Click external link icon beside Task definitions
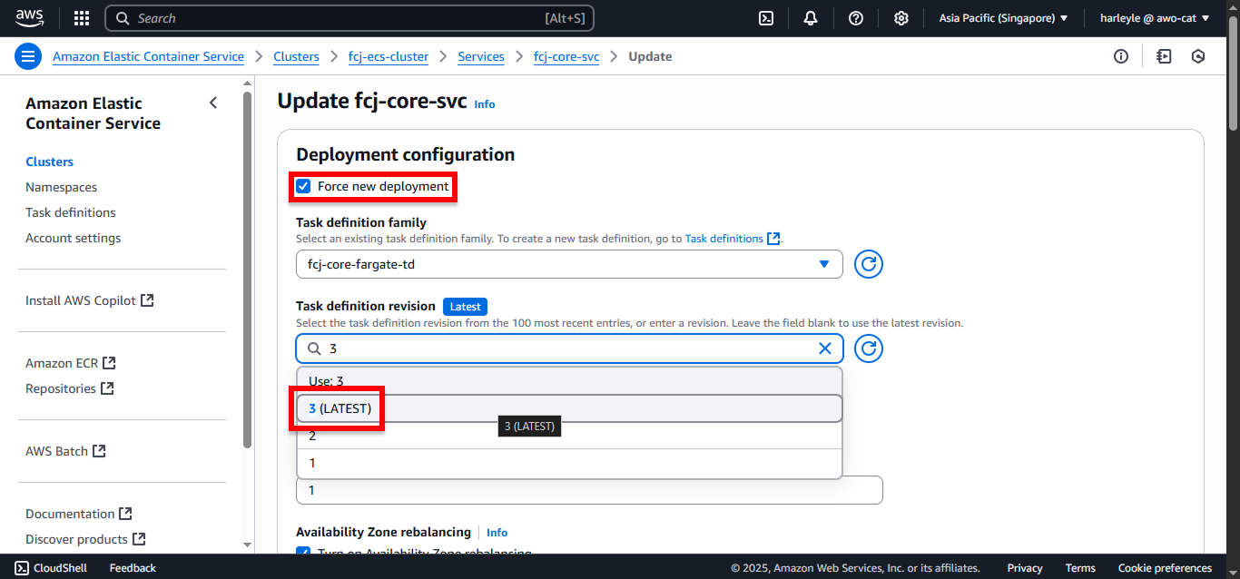Viewport: 1240px width, 579px height. click(773, 239)
